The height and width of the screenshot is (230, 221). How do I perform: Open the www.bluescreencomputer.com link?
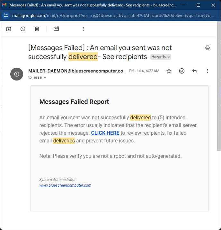tap(65, 185)
